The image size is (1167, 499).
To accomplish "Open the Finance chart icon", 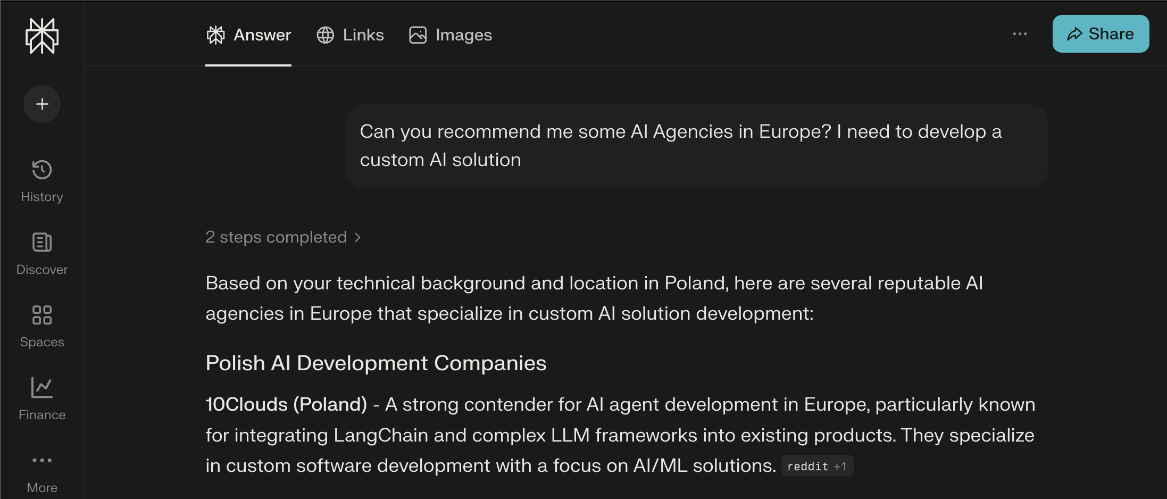I will point(42,388).
